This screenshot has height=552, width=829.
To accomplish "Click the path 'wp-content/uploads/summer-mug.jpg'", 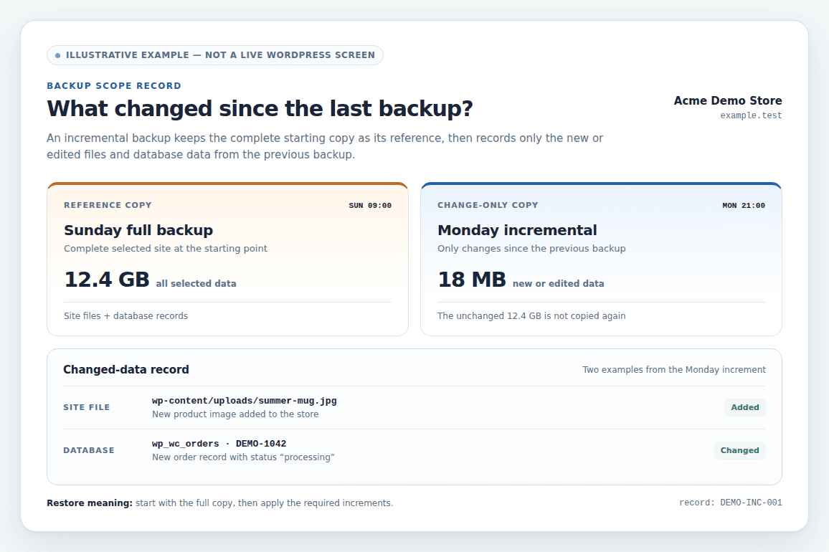I will [x=245, y=401].
